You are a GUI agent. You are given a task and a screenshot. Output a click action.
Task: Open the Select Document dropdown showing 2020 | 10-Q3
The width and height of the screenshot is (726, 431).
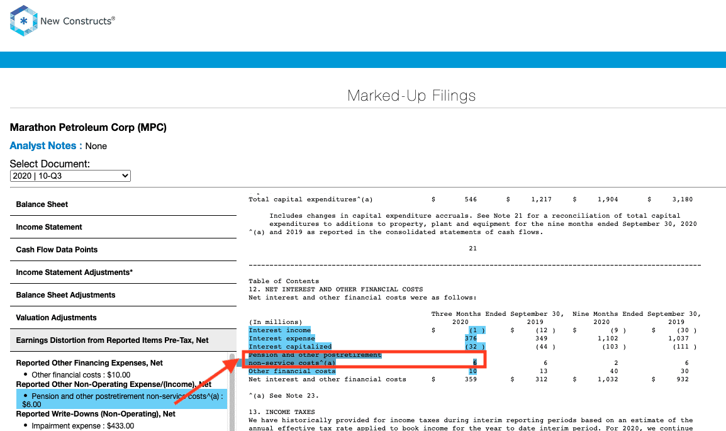coord(70,176)
